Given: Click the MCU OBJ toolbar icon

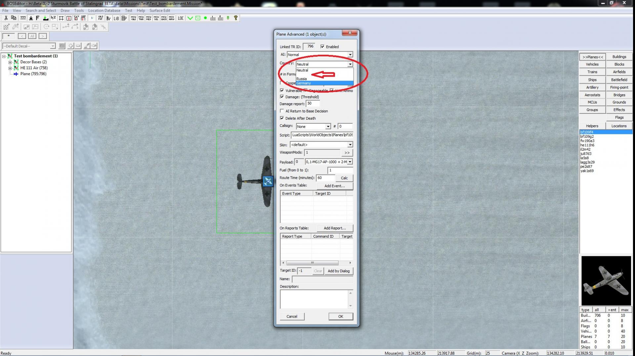Looking at the screenshot, I should (133, 18).
